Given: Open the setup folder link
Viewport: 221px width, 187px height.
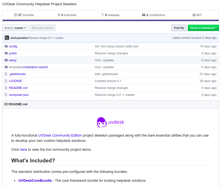Looking at the screenshot, I should 12,60.
